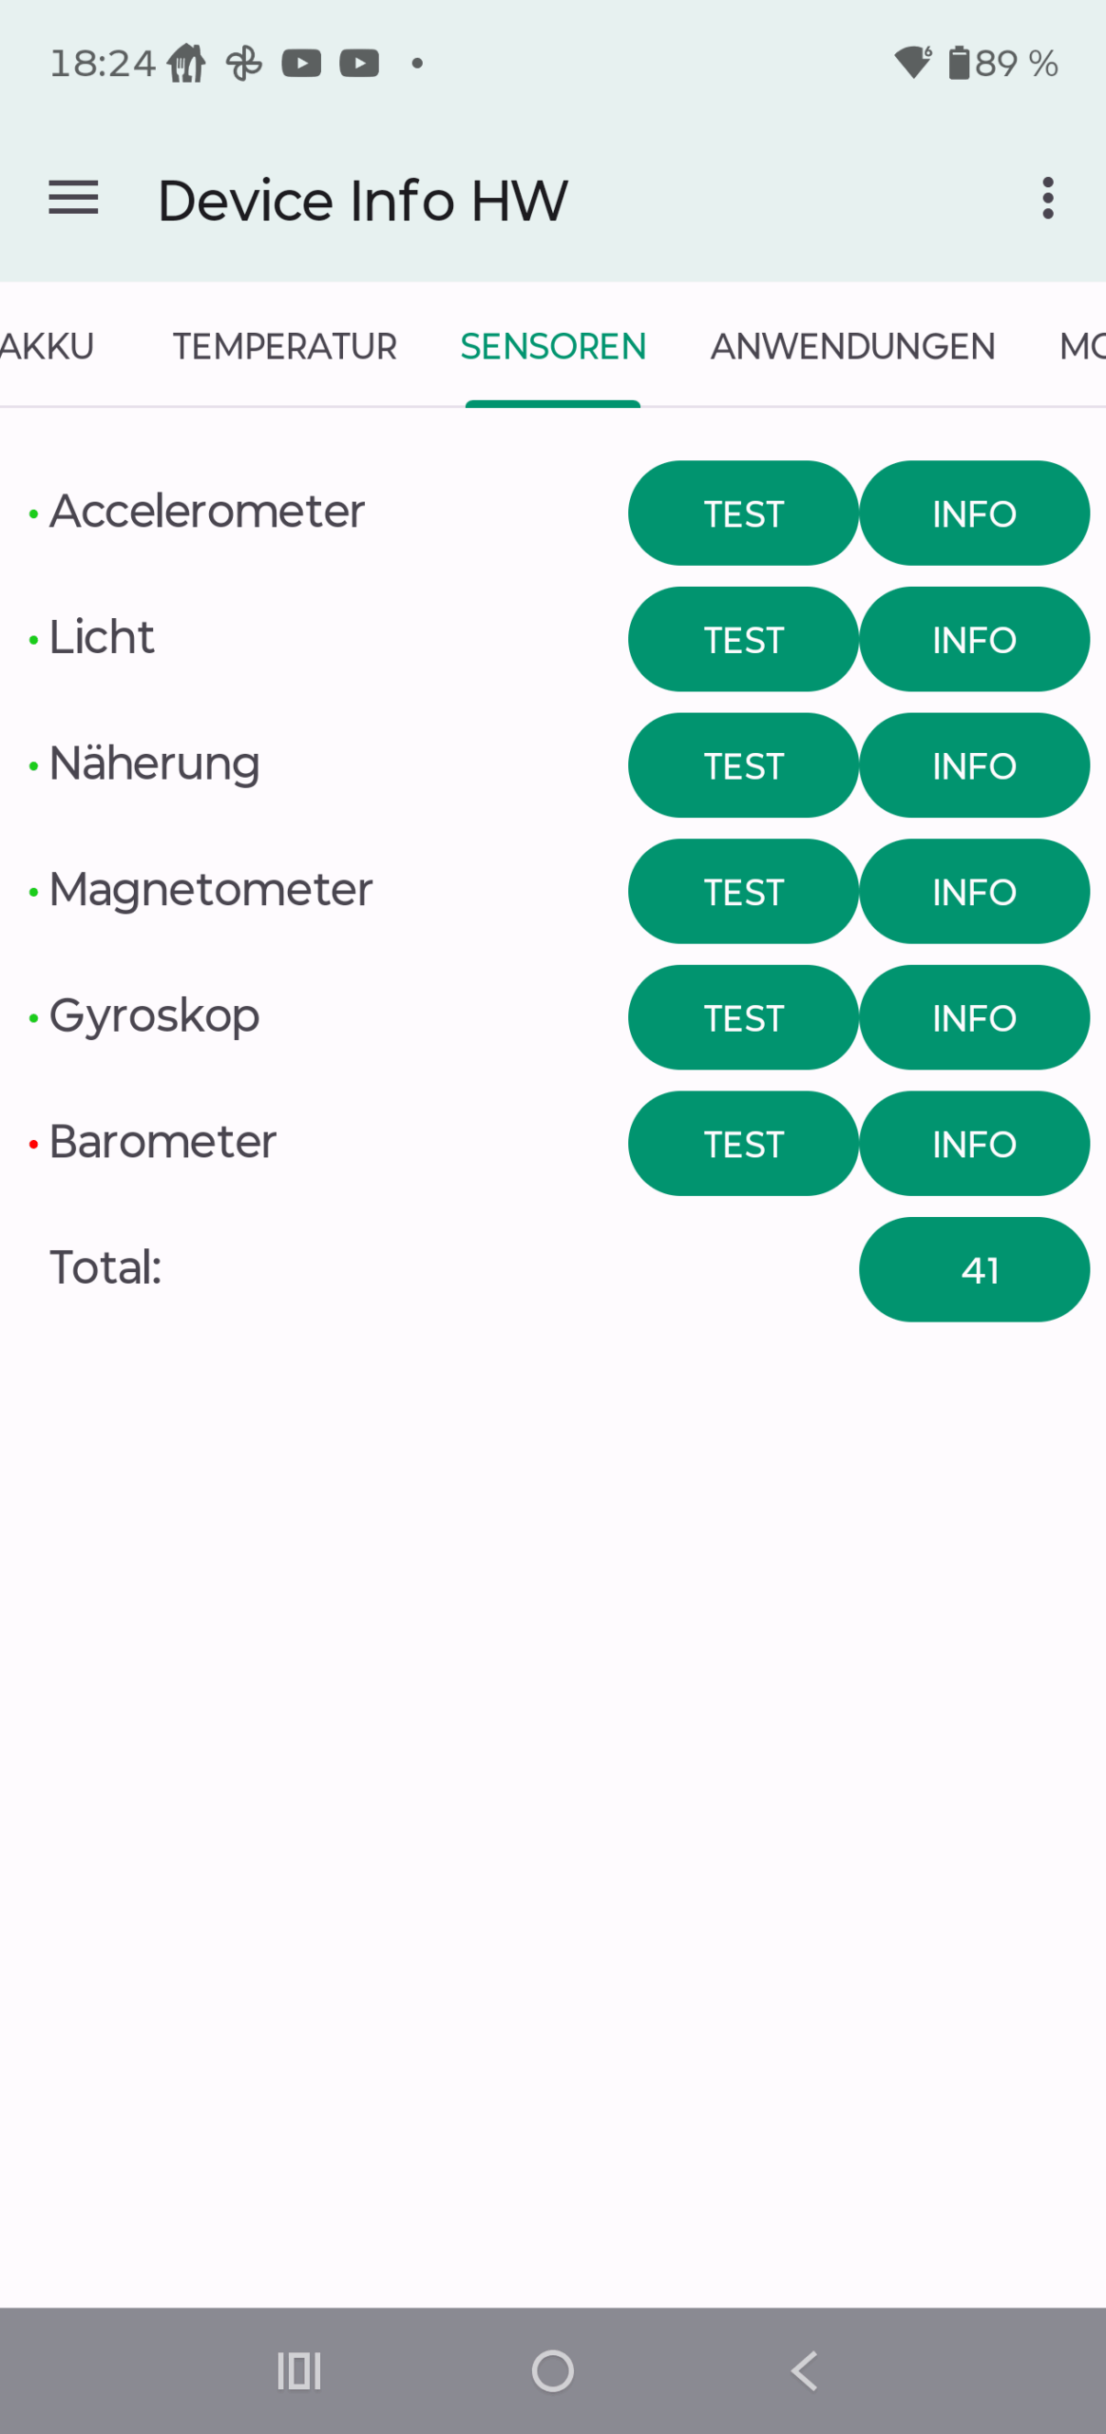Switch to the TEMPERATUR tab

click(x=284, y=346)
